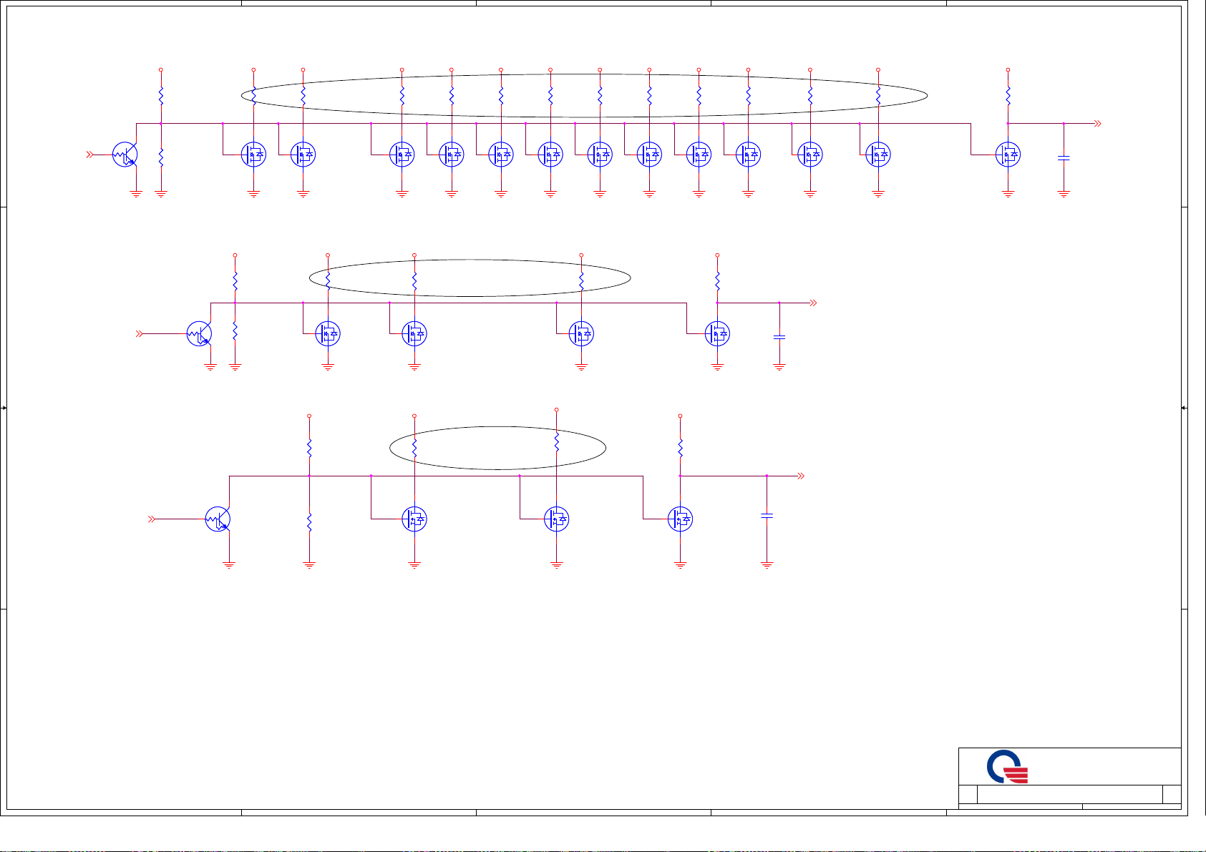Select the first MOSFET after the top transistor
This screenshot has height=852, width=1206.
253,155
